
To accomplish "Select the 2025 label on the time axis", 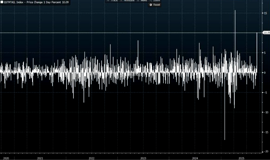I will point(241,158).
